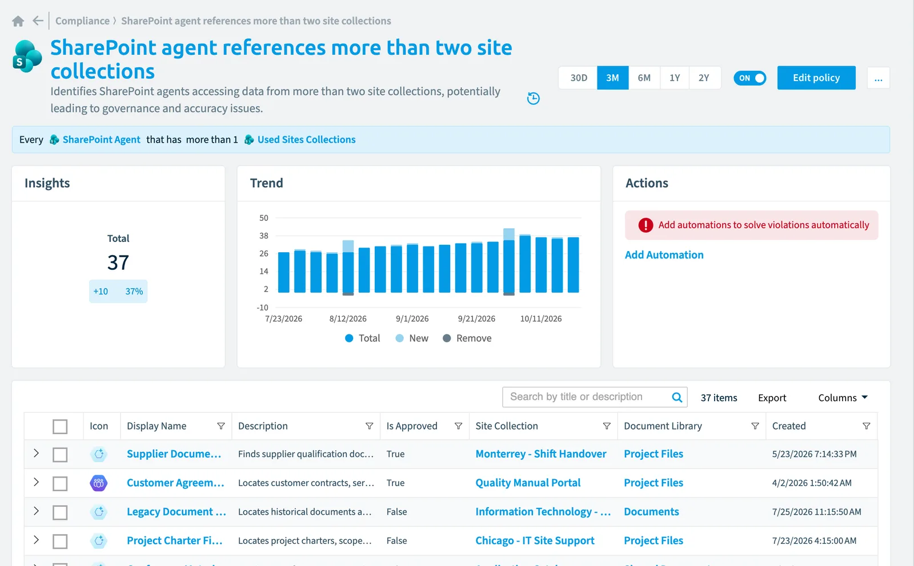914x566 pixels.
Task: Click the red alert icon in Actions
Action: [x=646, y=225]
